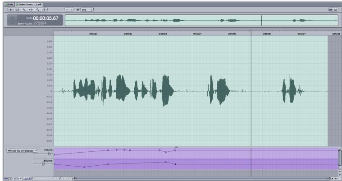342x181 pixels.
Task: Switch to waveform view at top right
Action: [x=331, y=9]
